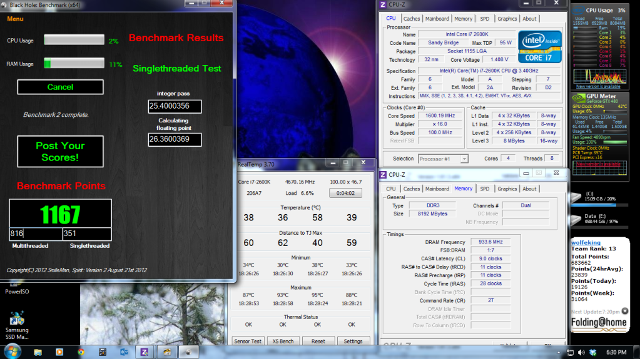
Task: Select the Core Speed value 1600.19 MHz
Action: click(x=440, y=116)
